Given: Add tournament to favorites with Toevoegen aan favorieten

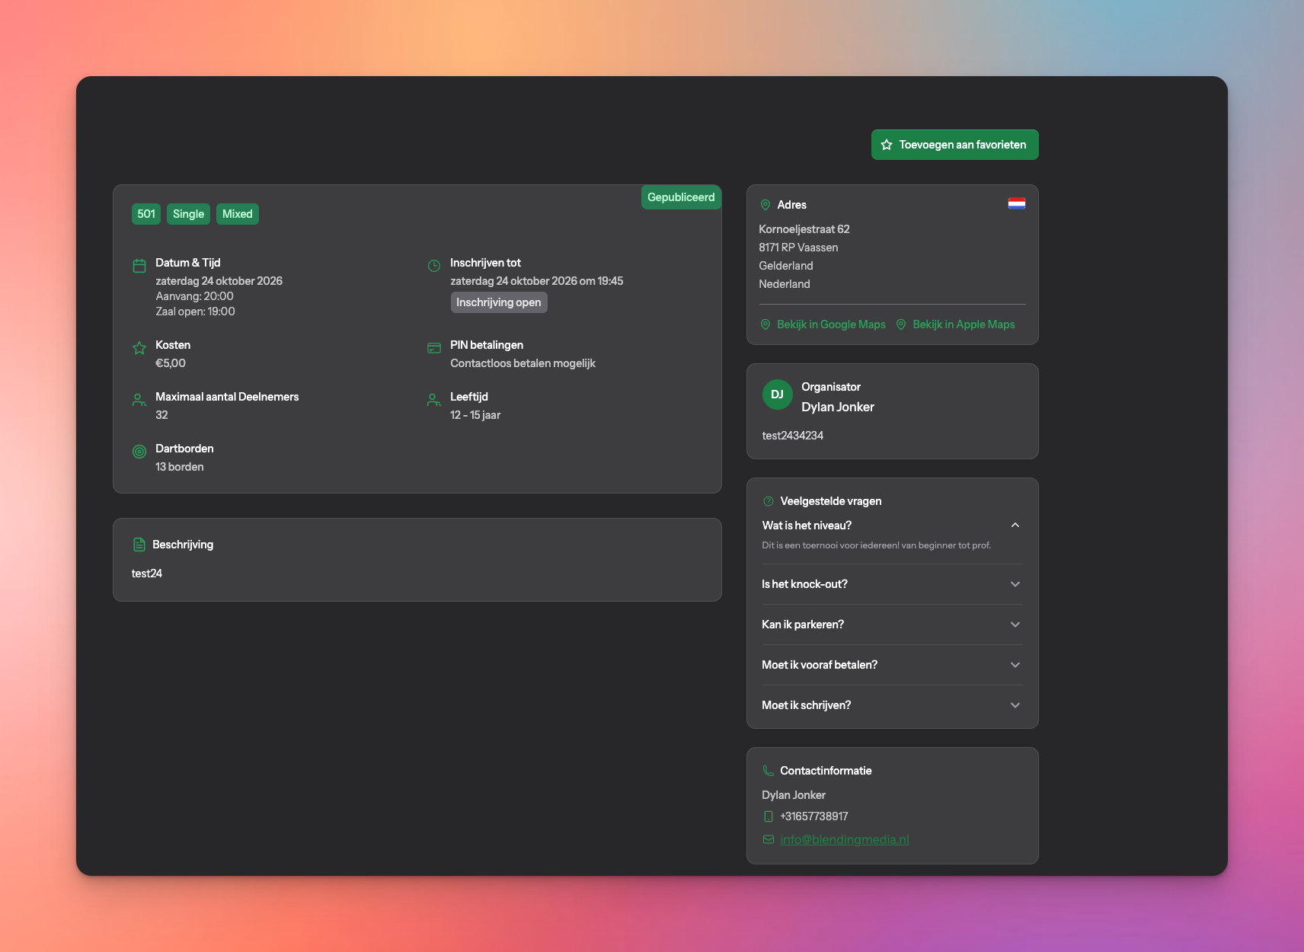Looking at the screenshot, I should (955, 145).
